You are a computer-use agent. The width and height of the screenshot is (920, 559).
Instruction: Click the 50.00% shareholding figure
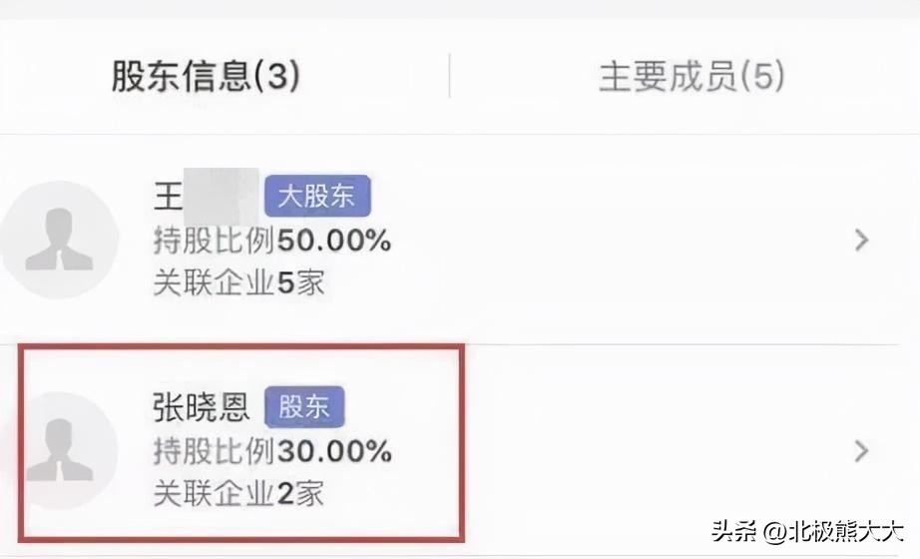click(x=334, y=241)
